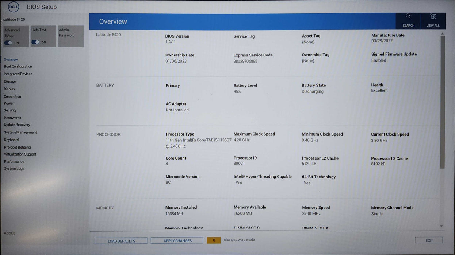Open Pre-boot Behavior settings
The width and height of the screenshot is (455, 255).
point(17,147)
